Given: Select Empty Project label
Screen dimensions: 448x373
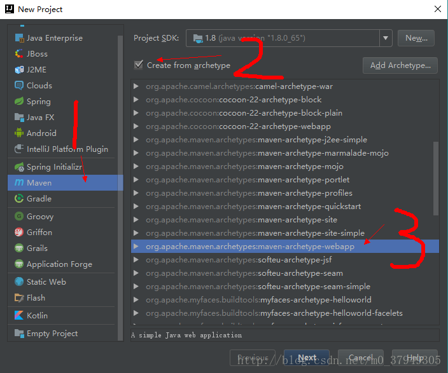Looking at the screenshot, I should pos(52,334).
